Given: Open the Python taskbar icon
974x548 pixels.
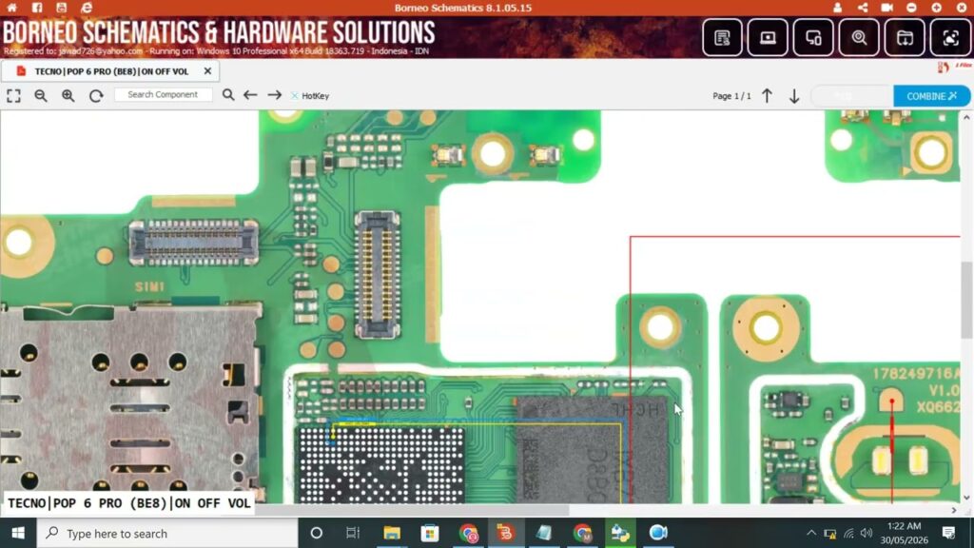Looking at the screenshot, I should pyautogui.click(x=620, y=533).
